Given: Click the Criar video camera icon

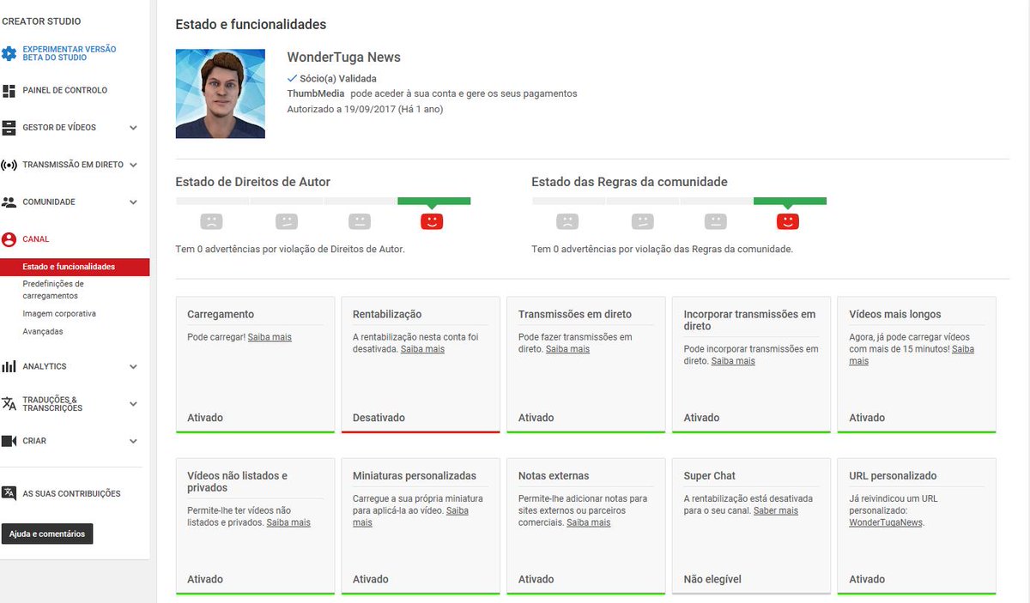Looking at the screenshot, I should (x=9, y=441).
